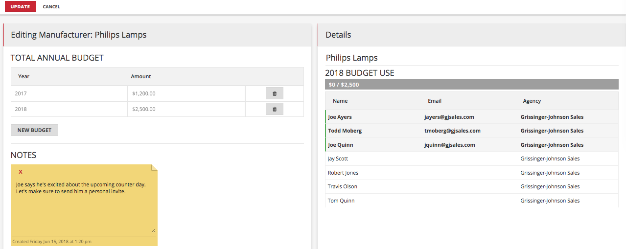
Task: Delete the 2017 budget row via trash icon
Action: [x=275, y=93]
